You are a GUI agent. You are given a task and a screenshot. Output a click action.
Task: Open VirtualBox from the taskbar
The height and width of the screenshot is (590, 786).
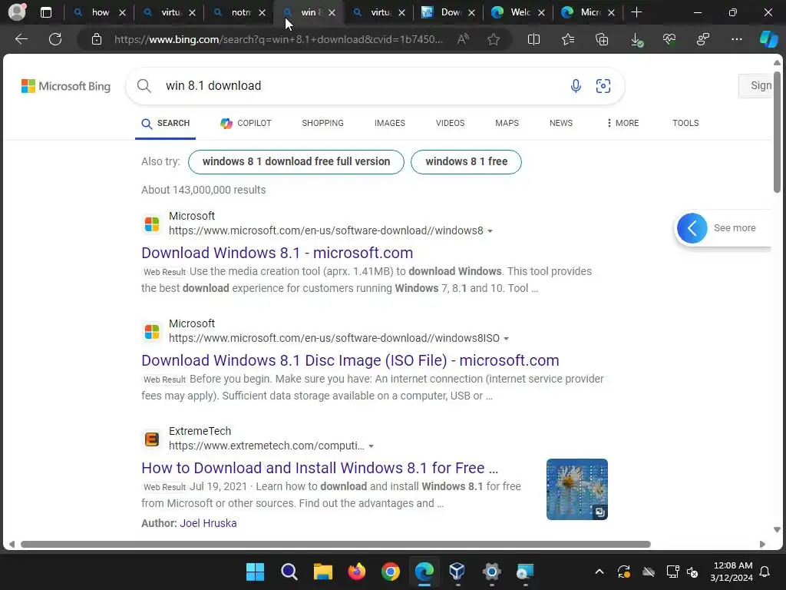tap(457, 572)
